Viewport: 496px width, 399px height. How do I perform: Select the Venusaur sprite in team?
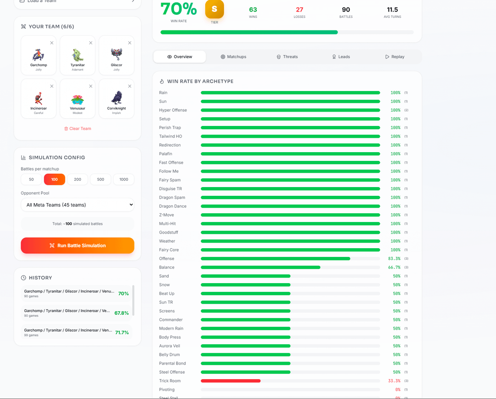click(78, 98)
